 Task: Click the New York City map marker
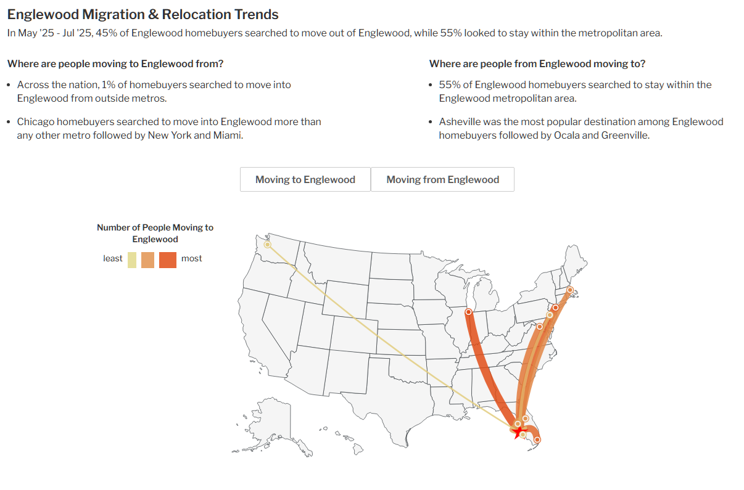(555, 308)
